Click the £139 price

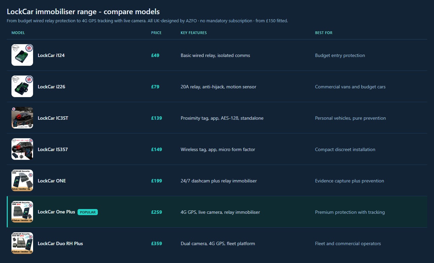pos(156,118)
